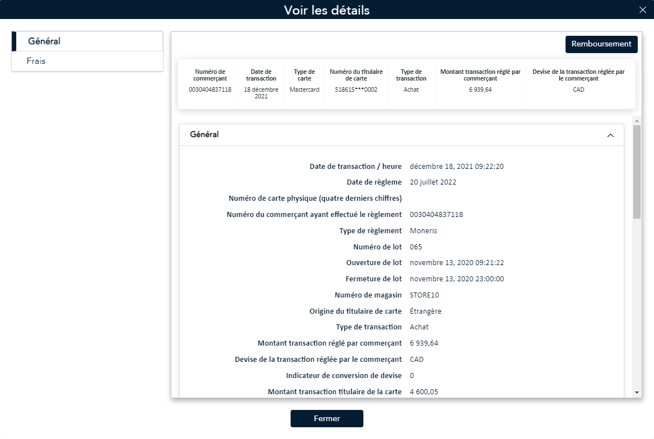Click the Voir les détails title
Image resolution: width=654 pixels, height=439 pixels.
coord(326,10)
